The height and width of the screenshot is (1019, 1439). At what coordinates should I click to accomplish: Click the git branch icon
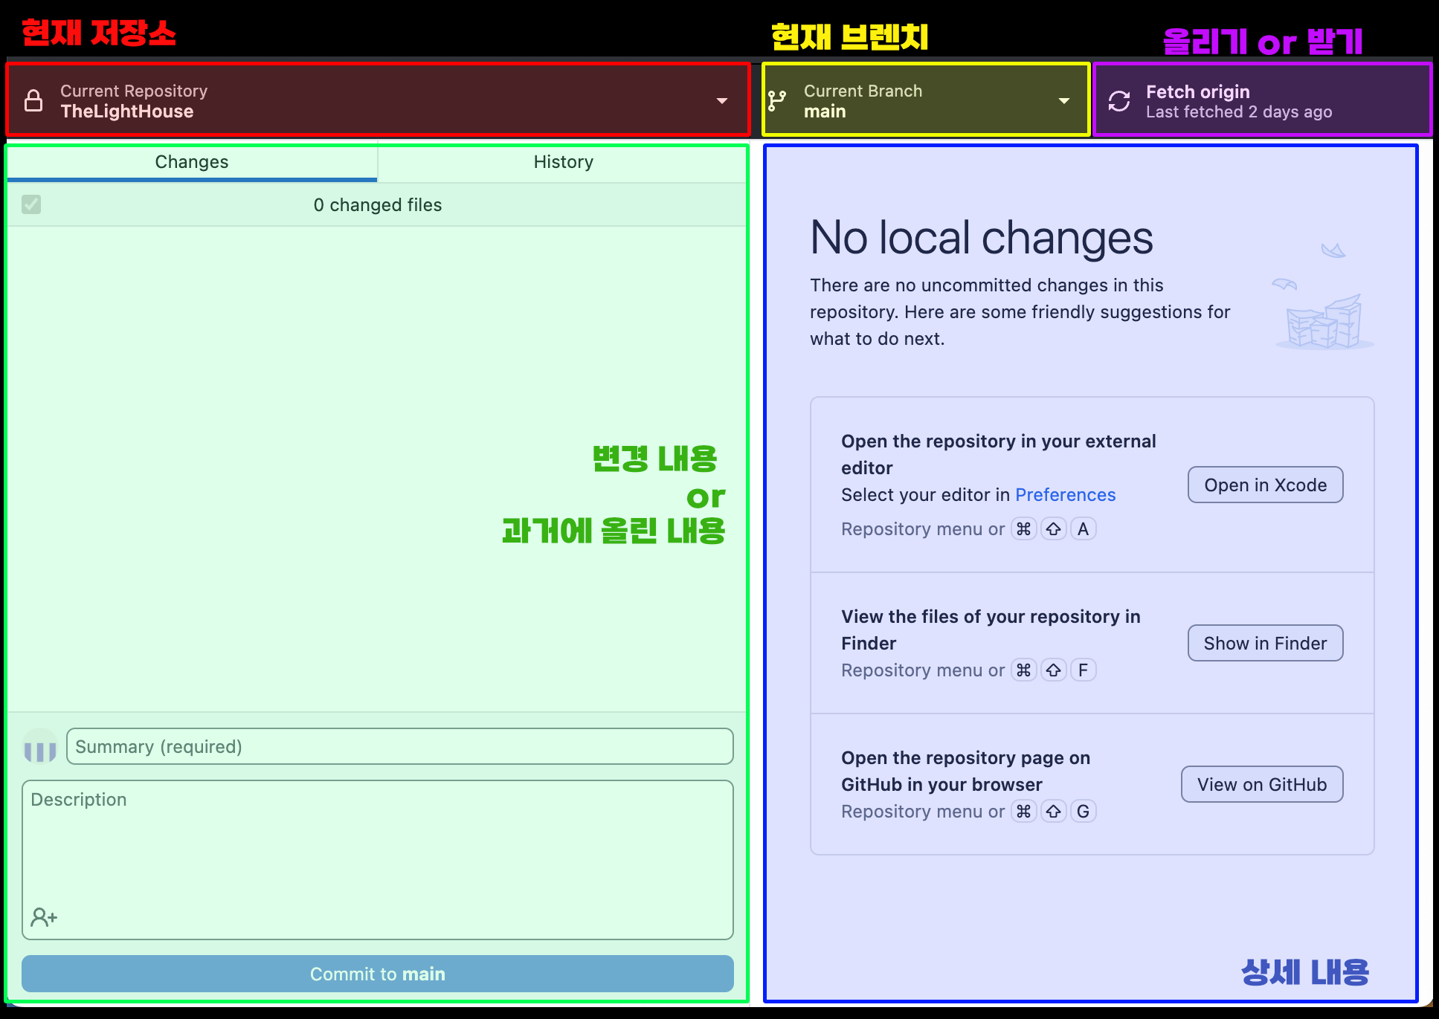click(777, 100)
